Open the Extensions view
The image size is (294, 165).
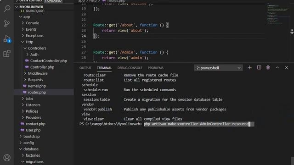7,54
